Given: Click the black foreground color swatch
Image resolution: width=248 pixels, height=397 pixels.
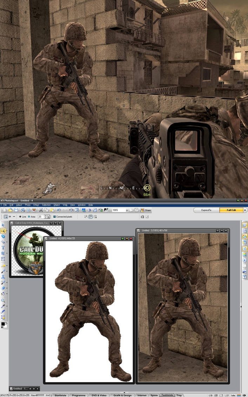Looking at the screenshot, I should coord(3,323).
